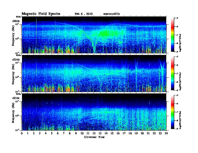Viewport: 198px width, 153px height.
Task: Click the "Universal Time" axis title
Action: click(94, 137)
